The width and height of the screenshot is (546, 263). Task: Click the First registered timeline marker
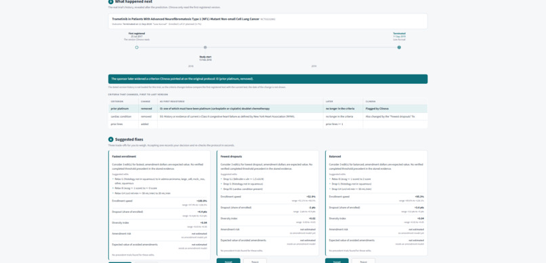coord(137,47)
